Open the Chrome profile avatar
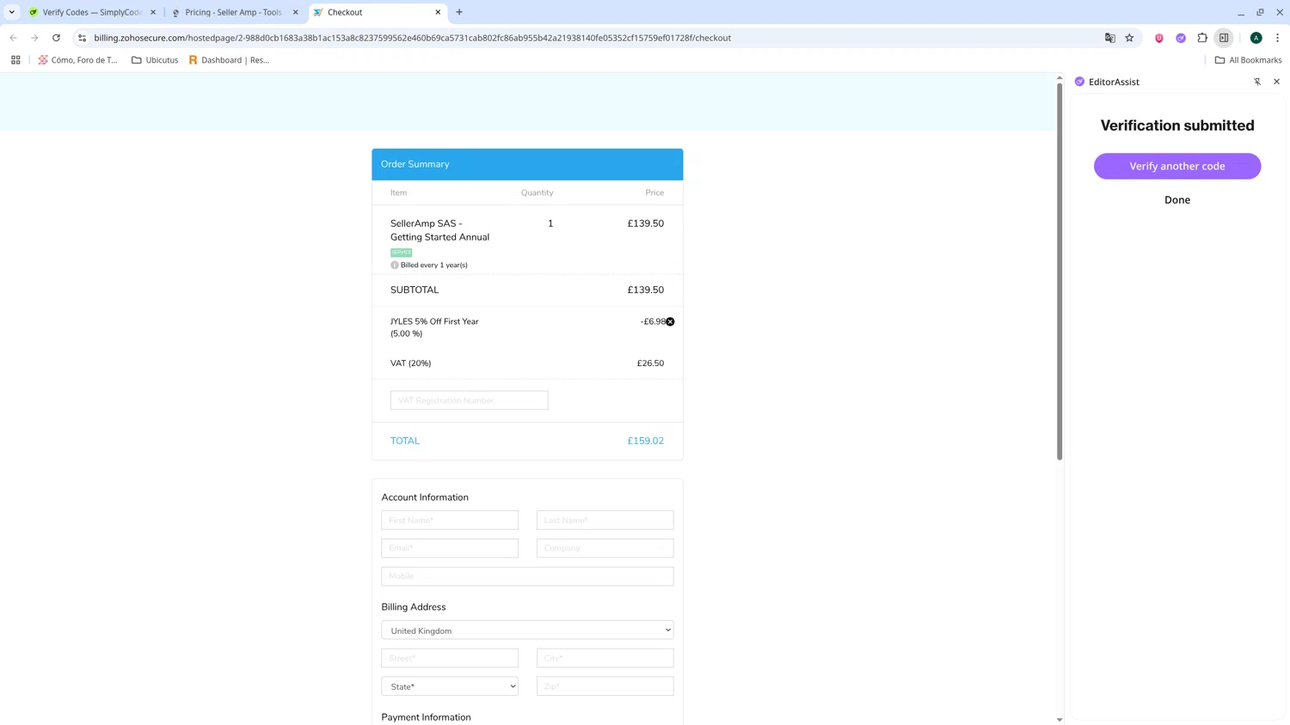The height and width of the screenshot is (725, 1290). click(1256, 38)
